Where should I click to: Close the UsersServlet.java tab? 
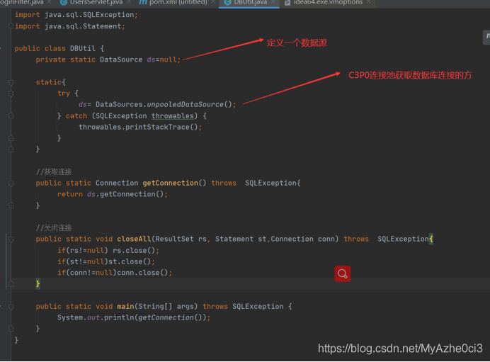tap(129, 2)
